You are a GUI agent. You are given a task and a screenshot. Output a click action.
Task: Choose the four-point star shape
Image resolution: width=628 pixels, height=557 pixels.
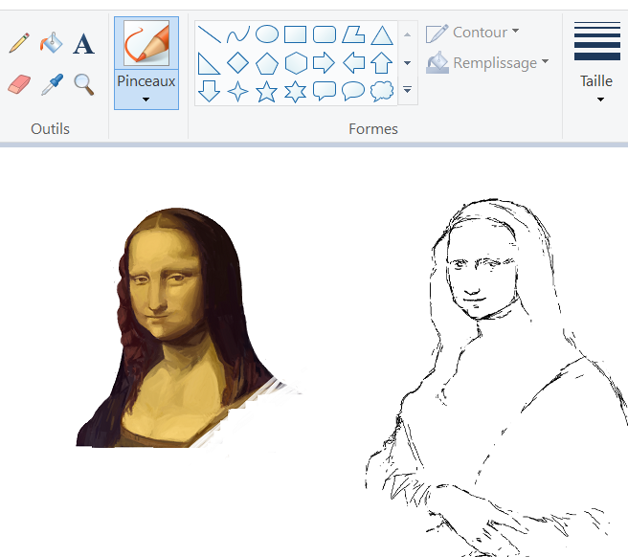point(238,91)
